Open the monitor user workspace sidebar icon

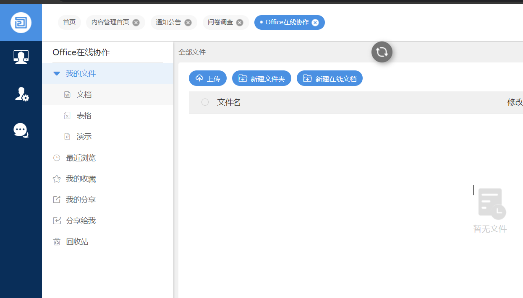point(21,57)
